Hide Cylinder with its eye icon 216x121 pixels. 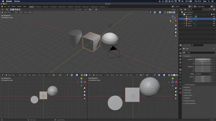pyautogui.click(x=214, y=21)
